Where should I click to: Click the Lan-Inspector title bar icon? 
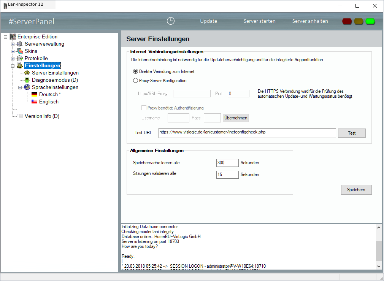[x=5, y=5]
